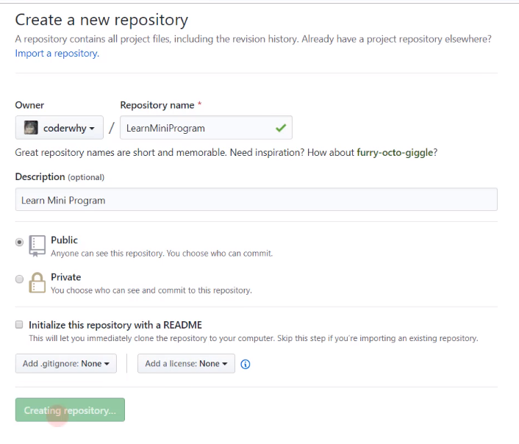Select the Public radio button
Screen dimensions: 519x444
(x=19, y=242)
